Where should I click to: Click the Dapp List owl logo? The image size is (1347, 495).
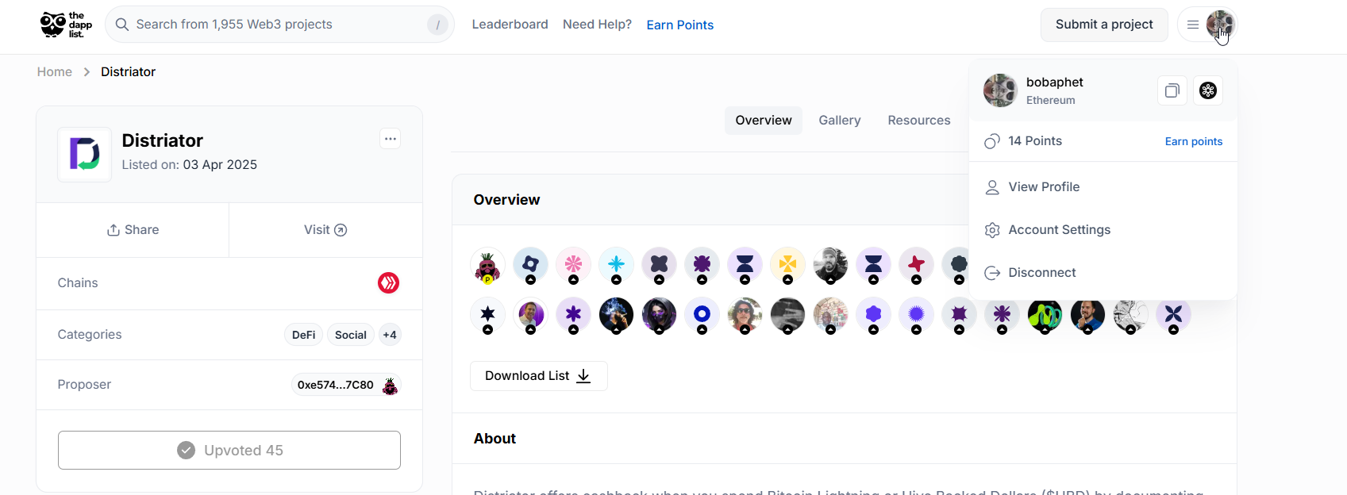(66, 25)
